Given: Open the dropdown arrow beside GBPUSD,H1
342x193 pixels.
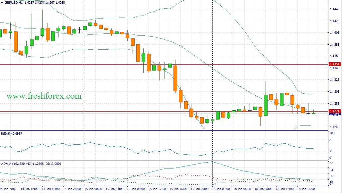Looking at the screenshot, I should point(2,3).
